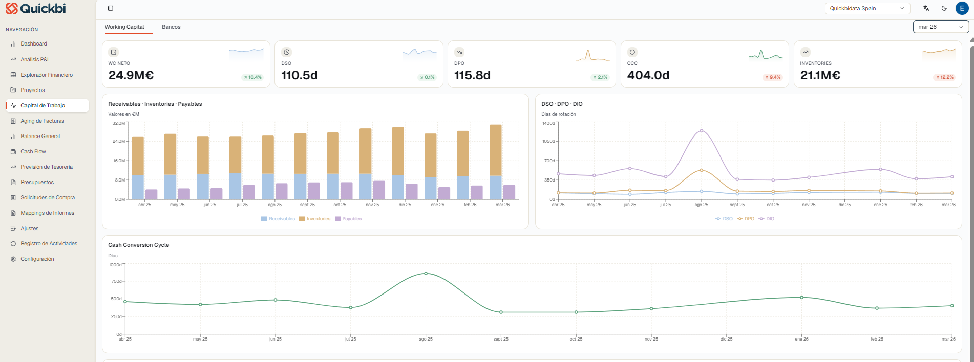Toggle DSO line in legend
Viewport: 974px width, 362px height.
(724, 219)
